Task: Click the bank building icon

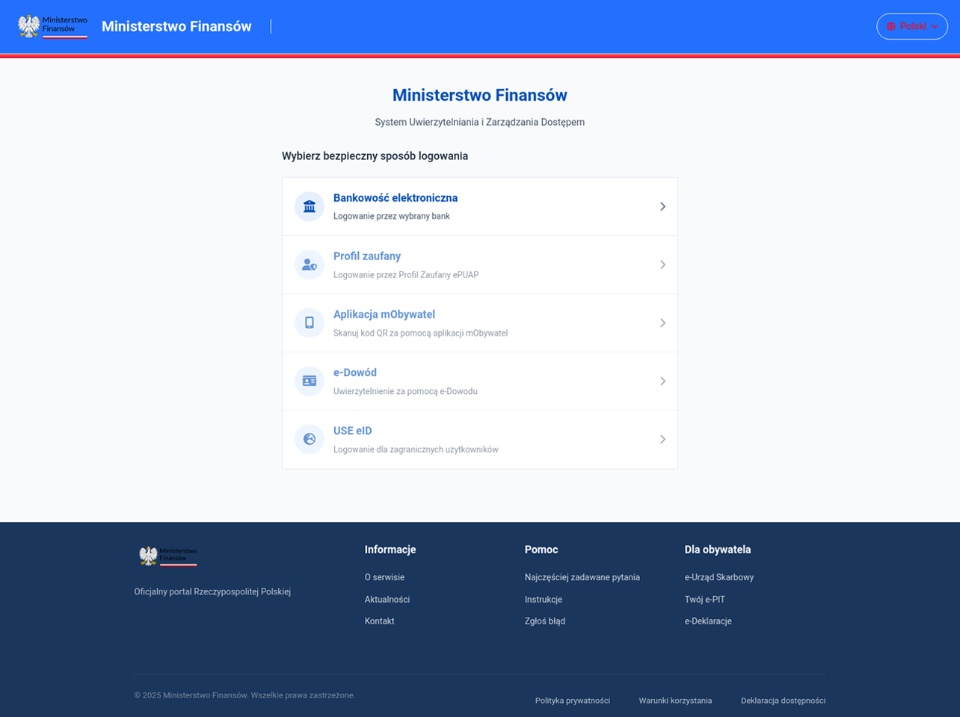Action: (x=309, y=206)
